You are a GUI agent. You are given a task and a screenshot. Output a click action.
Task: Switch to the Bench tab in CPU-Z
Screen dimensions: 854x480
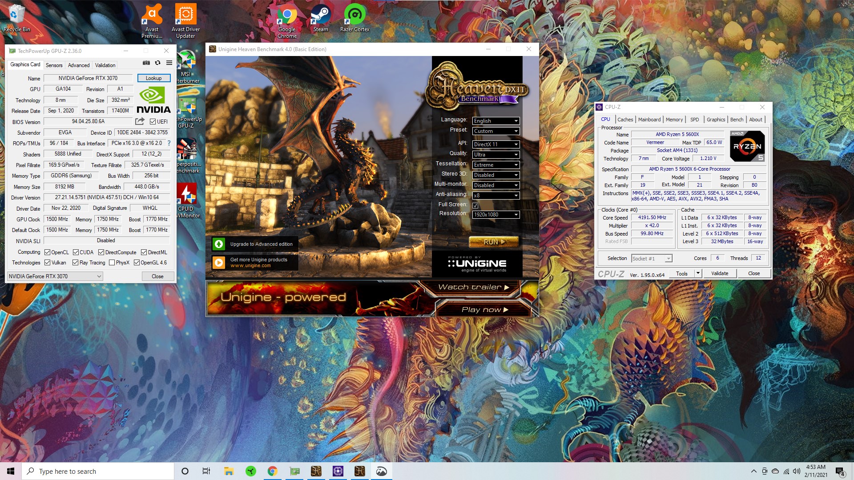click(x=737, y=119)
